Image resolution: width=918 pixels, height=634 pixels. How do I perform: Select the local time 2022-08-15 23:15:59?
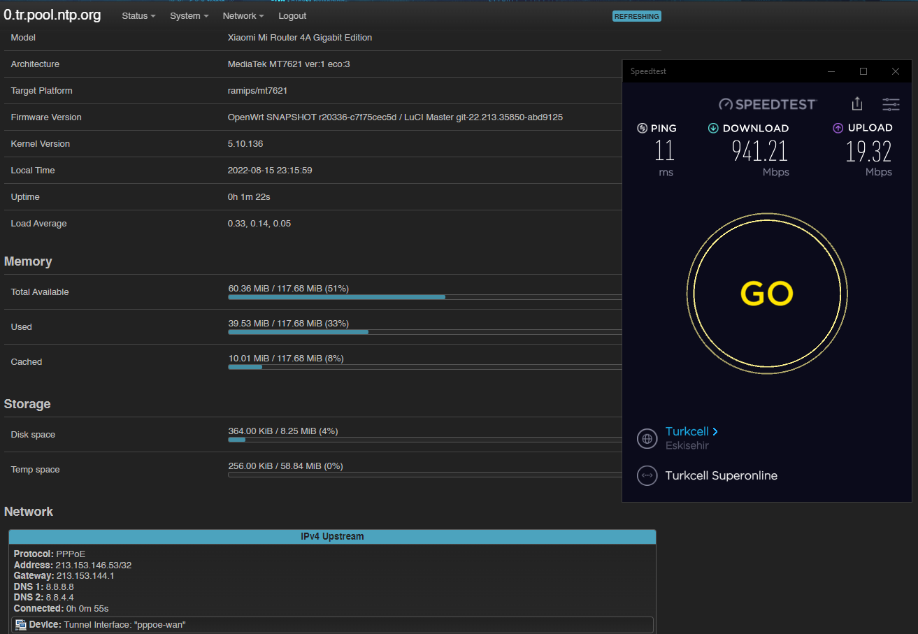coord(270,171)
